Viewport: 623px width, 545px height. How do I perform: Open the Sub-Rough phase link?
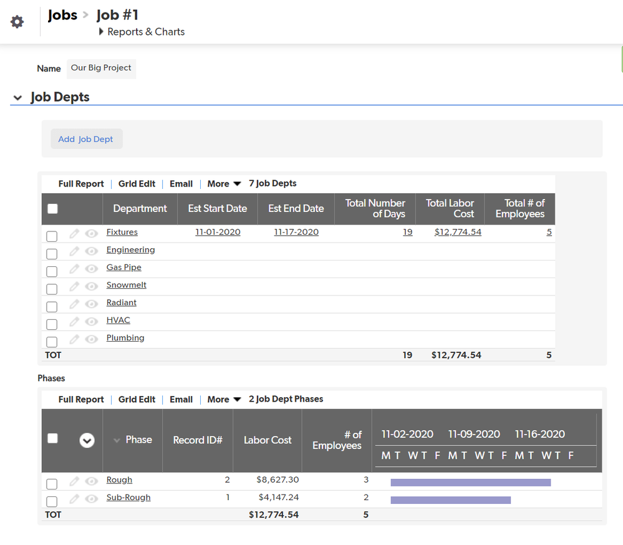point(128,498)
